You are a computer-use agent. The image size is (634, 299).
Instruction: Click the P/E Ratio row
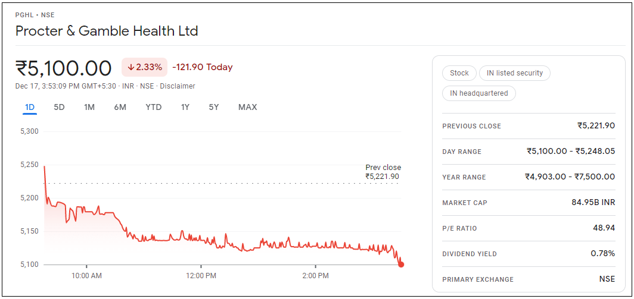[x=529, y=228]
